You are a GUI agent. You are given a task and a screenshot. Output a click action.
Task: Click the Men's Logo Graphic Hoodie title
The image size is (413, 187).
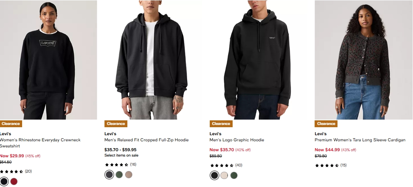(x=237, y=140)
